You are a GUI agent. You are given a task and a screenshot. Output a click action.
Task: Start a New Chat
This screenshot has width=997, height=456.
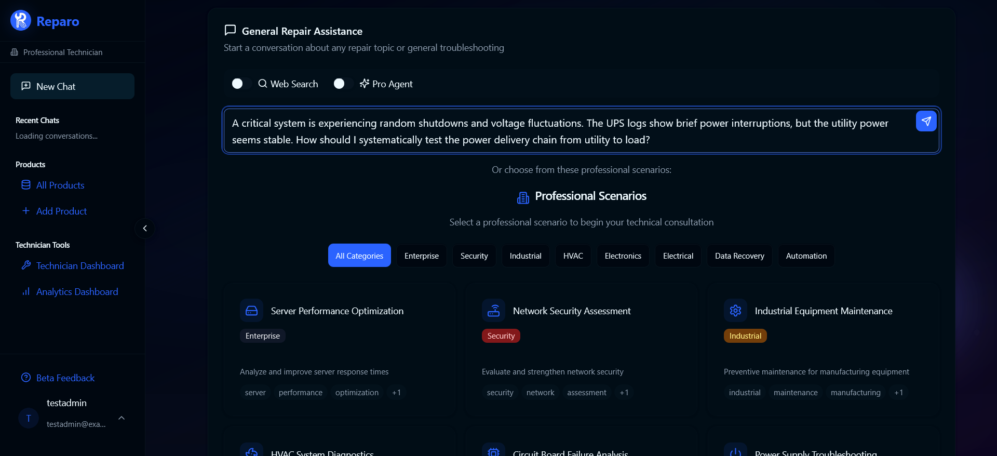pos(72,86)
